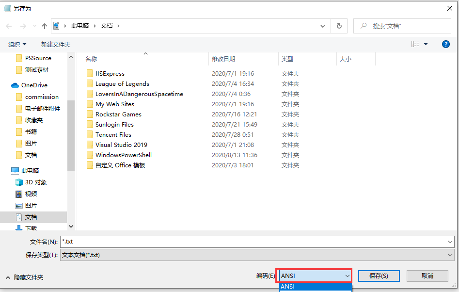Click the 保存(S) button

click(379, 276)
